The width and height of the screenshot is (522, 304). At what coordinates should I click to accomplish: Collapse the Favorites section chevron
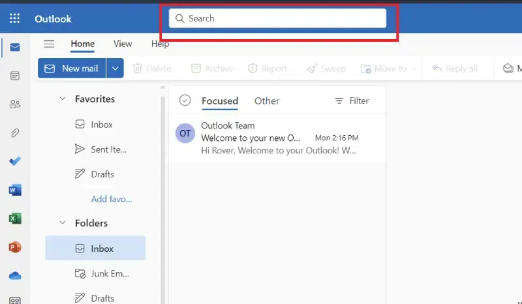pos(63,99)
